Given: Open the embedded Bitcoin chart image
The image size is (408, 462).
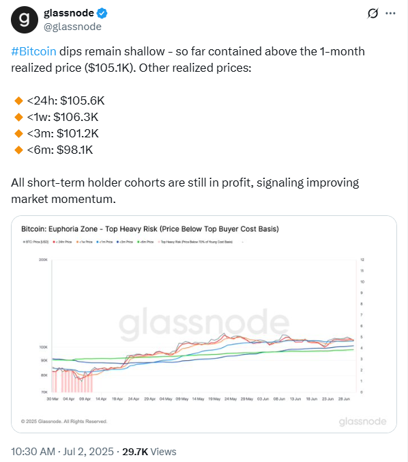Looking at the screenshot, I should click(204, 325).
